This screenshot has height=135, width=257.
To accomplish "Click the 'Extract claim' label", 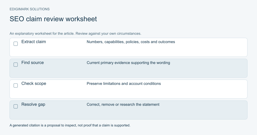I will pos(34,42).
